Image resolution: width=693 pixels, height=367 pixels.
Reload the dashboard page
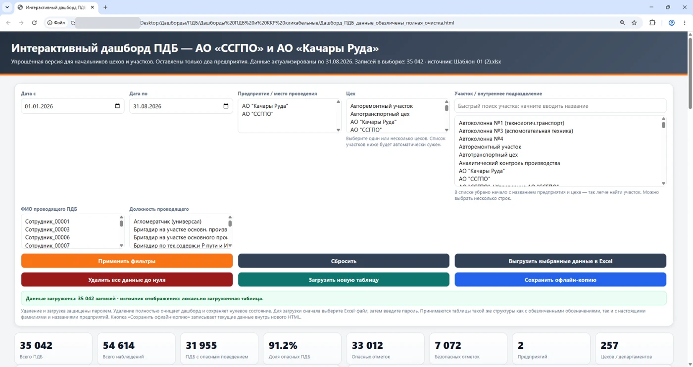pos(34,23)
